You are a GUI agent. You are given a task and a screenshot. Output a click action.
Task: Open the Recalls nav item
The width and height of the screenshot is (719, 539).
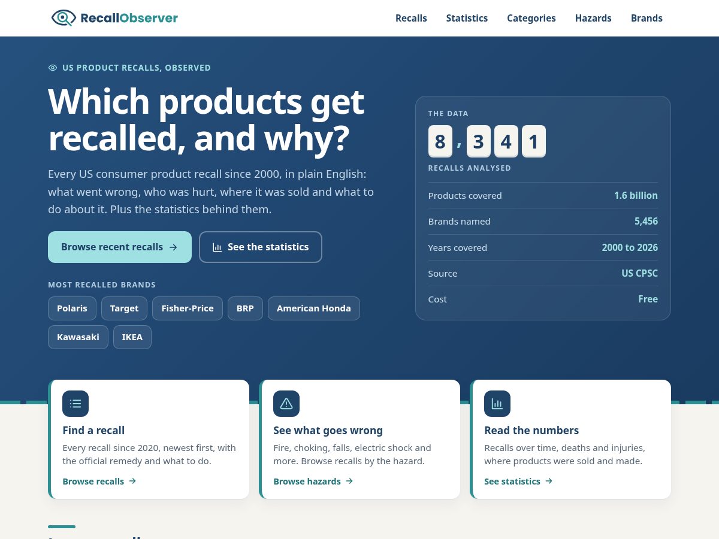[x=411, y=18]
